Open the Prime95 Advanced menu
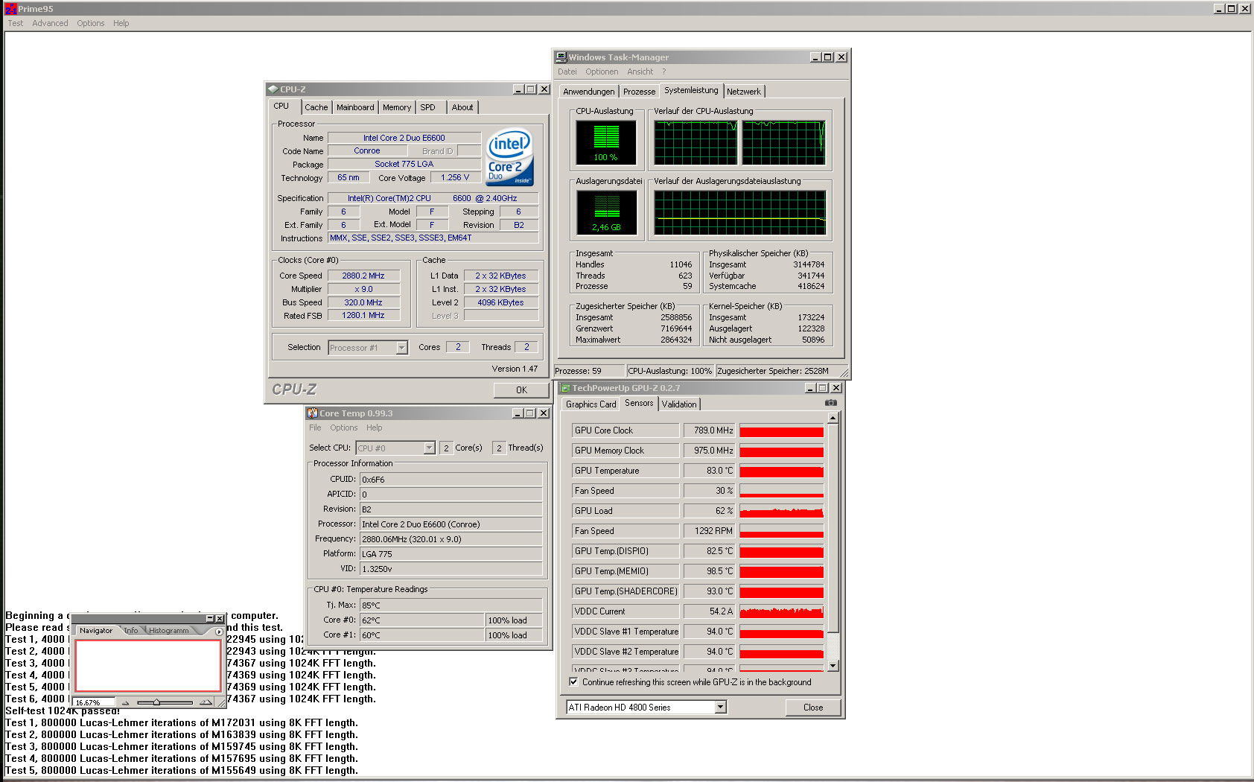The height and width of the screenshot is (782, 1254). (50, 23)
